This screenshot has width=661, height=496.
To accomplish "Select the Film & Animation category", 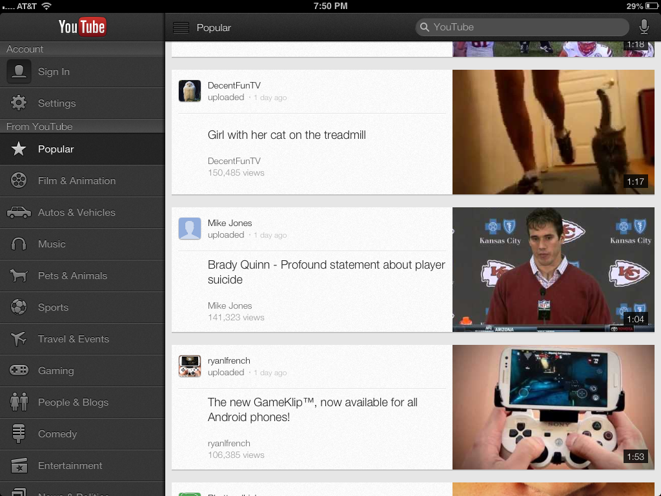I will click(x=82, y=181).
